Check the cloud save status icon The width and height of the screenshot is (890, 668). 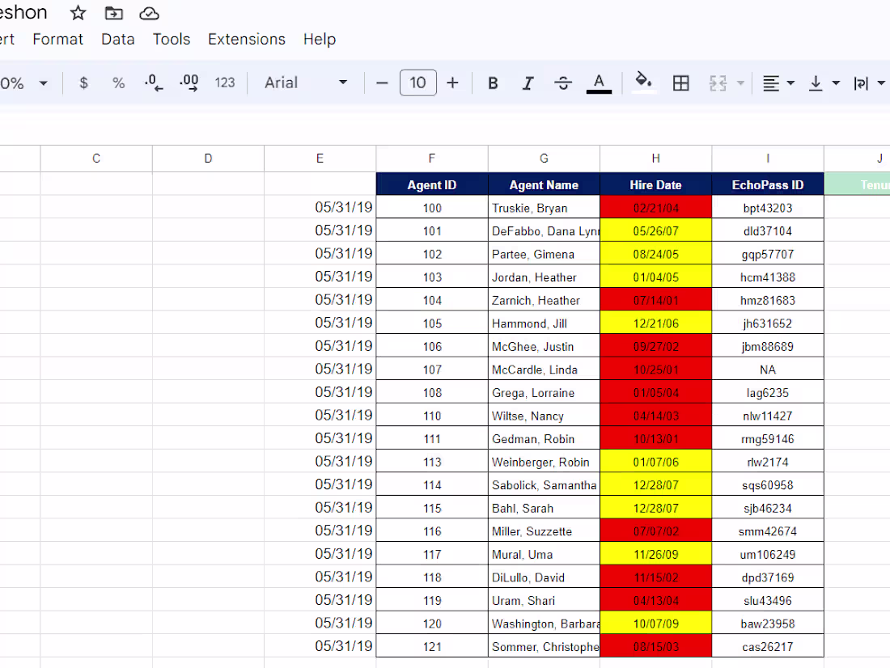coord(150,13)
